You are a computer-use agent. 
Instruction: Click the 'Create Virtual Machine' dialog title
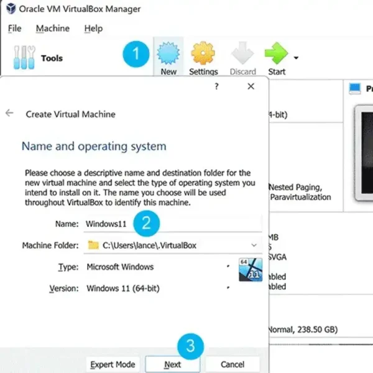(x=70, y=114)
